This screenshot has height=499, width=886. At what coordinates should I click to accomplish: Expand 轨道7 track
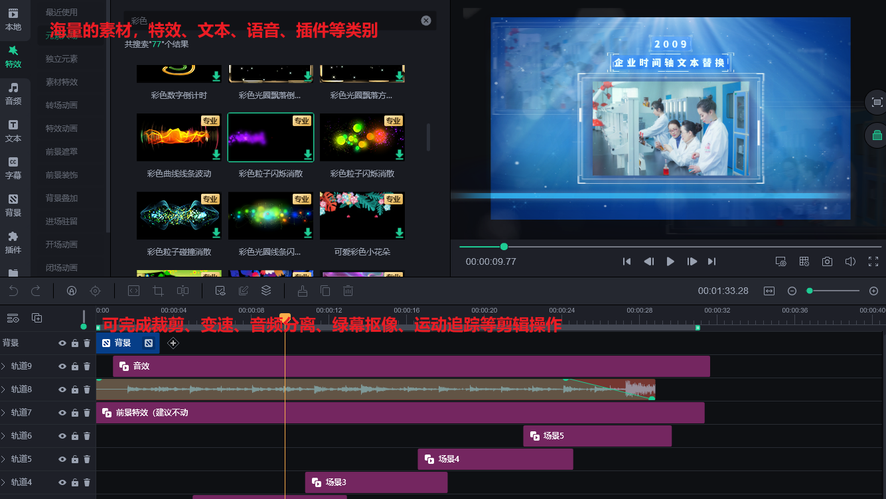point(3,413)
